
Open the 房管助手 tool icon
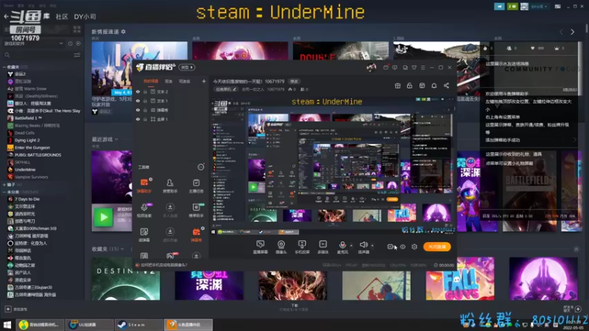pyautogui.click(x=170, y=185)
